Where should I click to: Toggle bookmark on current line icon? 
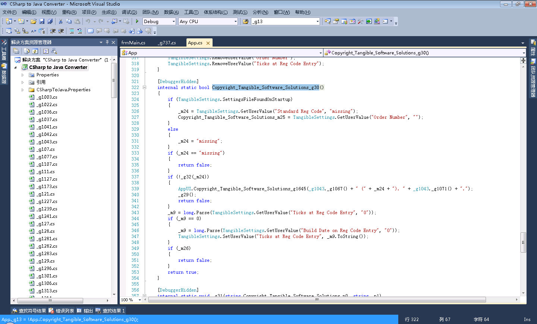pos(91,31)
